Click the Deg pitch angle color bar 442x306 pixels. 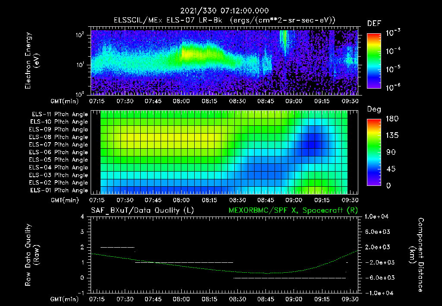374,152
